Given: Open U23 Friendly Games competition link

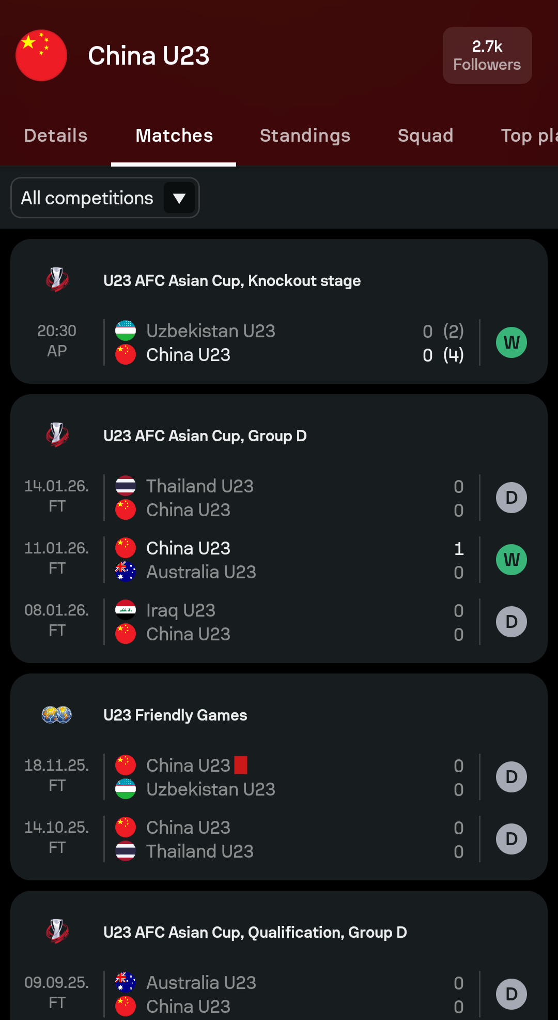Looking at the screenshot, I should pos(175,715).
